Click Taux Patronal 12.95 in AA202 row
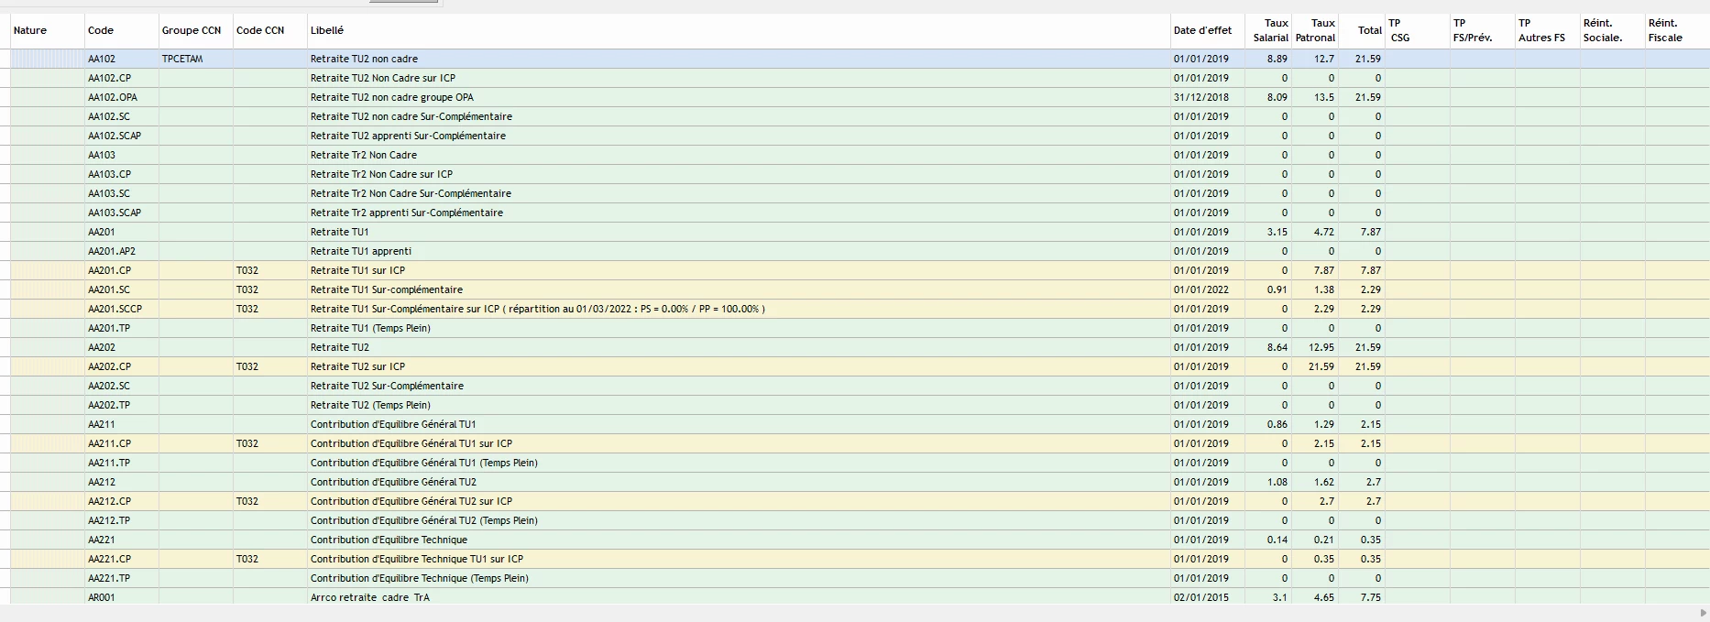This screenshot has width=1710, height=622. pyautogui.click(x=1321, y=347)
